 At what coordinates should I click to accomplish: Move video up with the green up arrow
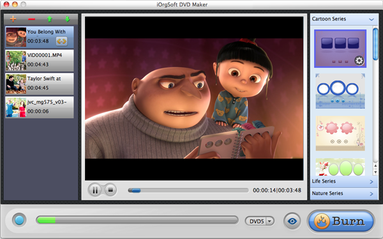50,19
